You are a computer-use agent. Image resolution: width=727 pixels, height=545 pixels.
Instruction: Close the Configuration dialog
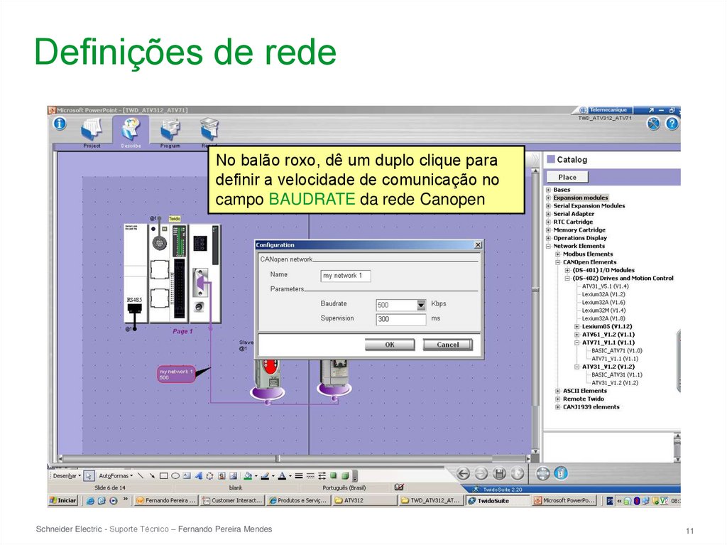pos(478,244)
